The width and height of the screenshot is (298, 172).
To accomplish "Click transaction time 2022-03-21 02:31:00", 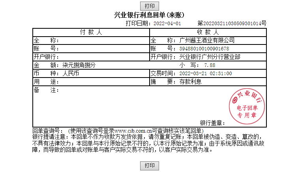I will point(206,74).
